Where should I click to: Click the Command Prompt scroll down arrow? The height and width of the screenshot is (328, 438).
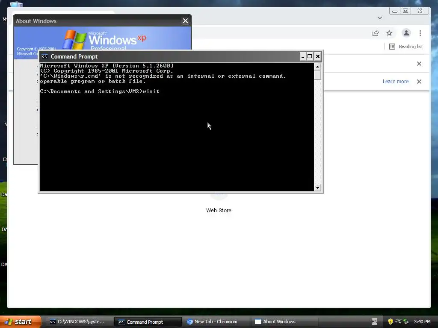pyautogui.click(x=317, y=188)
